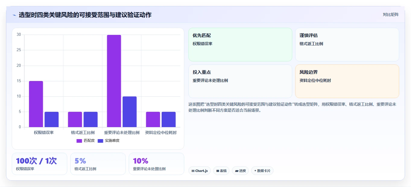Screen dimensions: 411x187
Task: Click the y-axis value 15
Action: (19, 81)
